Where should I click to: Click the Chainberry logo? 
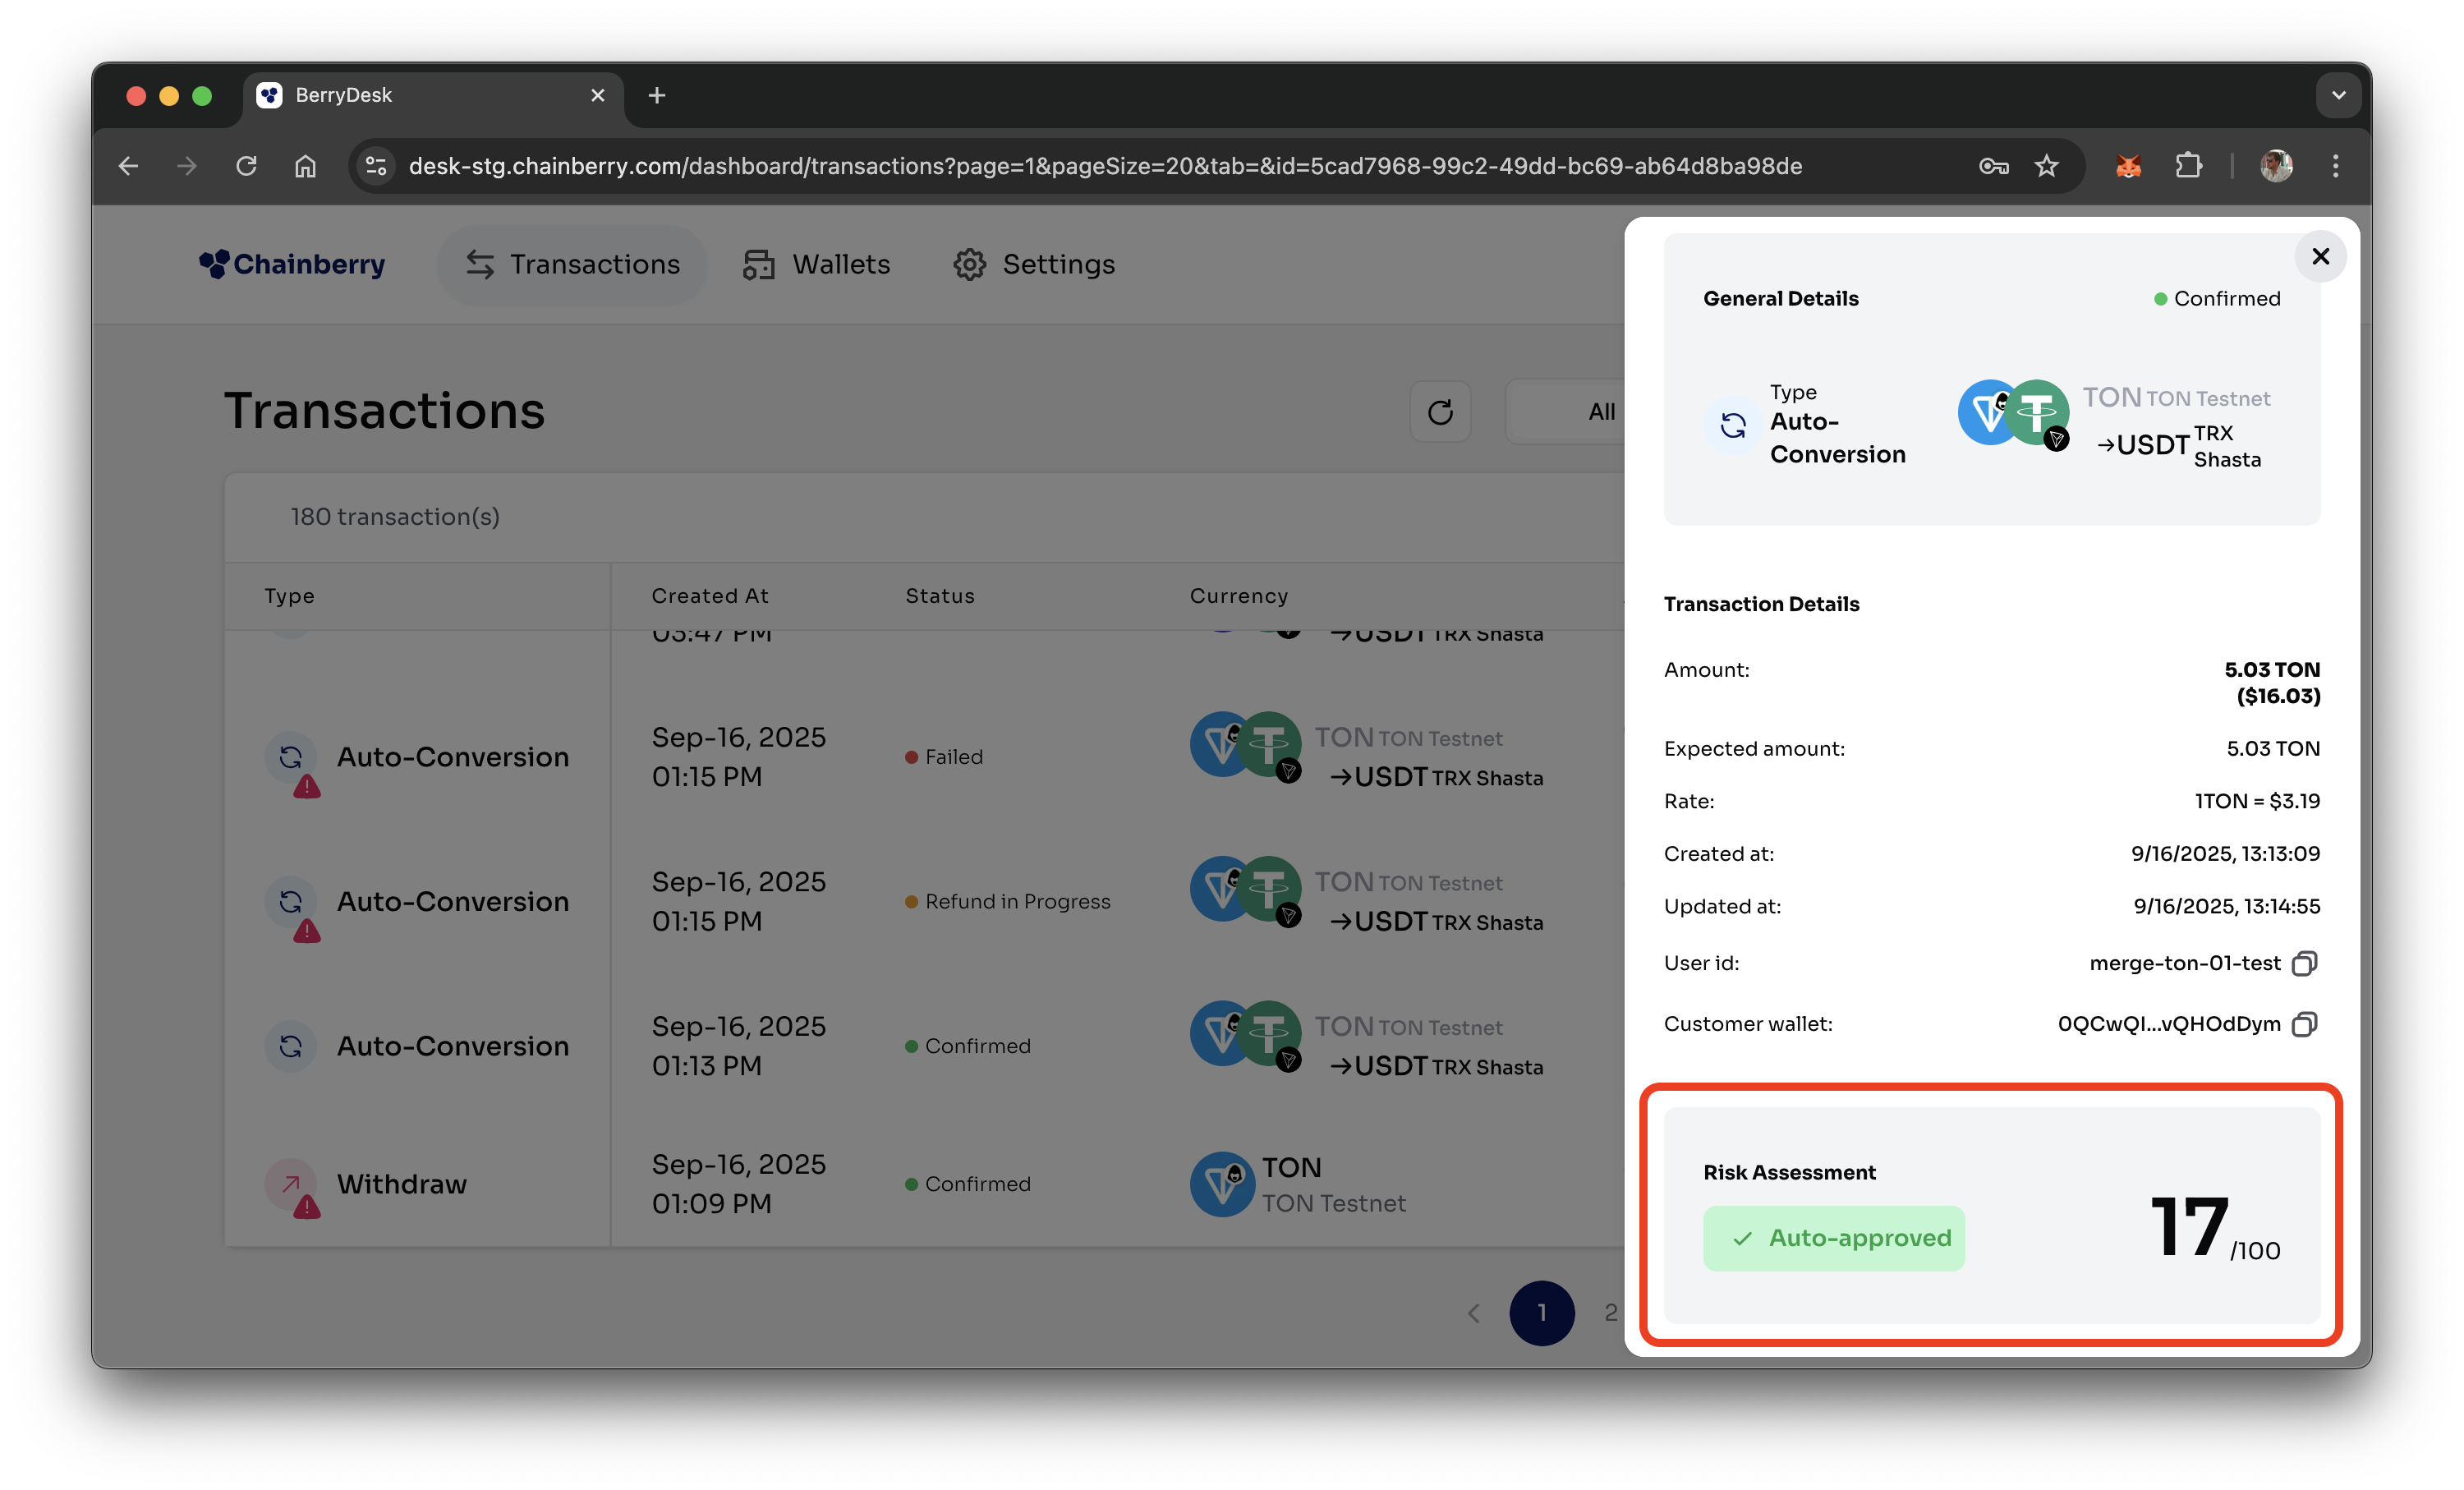click(x=292, y=264)
